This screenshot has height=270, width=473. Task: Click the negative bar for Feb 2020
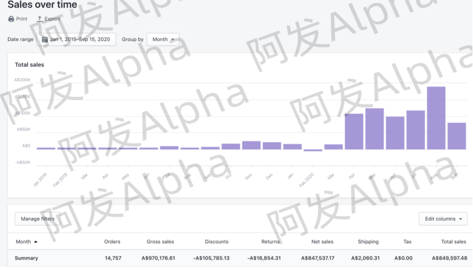pos(313,150)
